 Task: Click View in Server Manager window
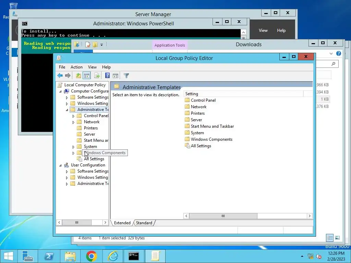[263, 30]
